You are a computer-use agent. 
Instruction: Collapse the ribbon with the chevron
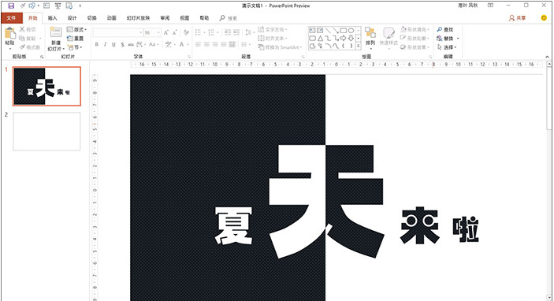(547, 57)
